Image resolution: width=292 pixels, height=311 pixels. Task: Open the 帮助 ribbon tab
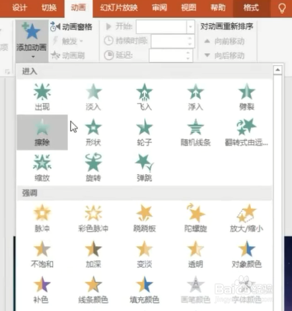click(x=218, y=8)
